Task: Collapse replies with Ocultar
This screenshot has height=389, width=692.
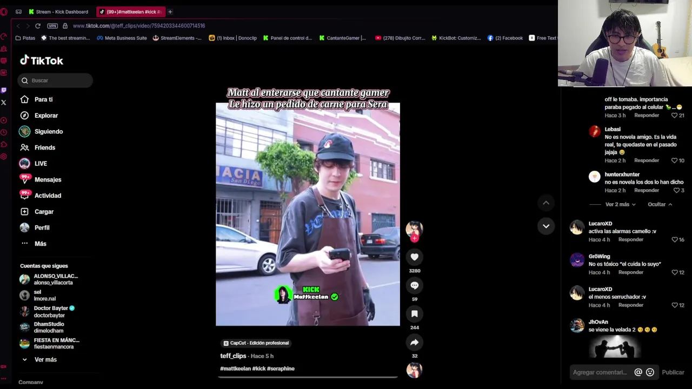Action: point(660,204)
